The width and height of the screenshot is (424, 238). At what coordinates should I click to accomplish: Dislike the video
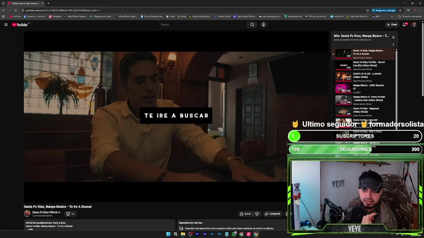click(257, 214)
